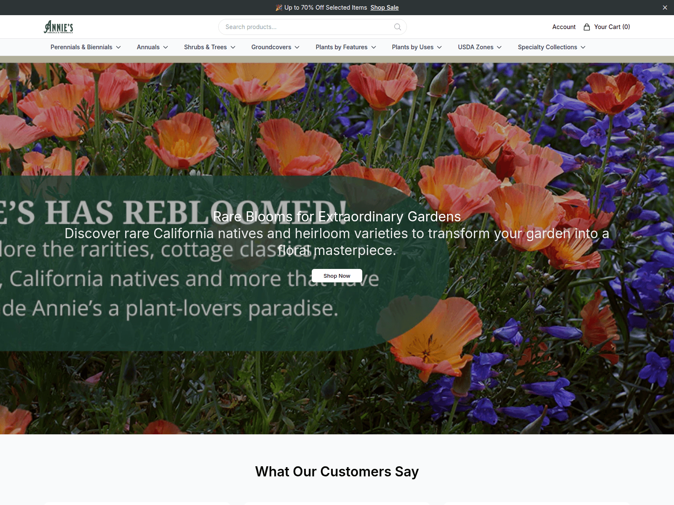Expand Plants by Features chevron
This screenshot has height=505, width=674.
(x=374, y=47)
